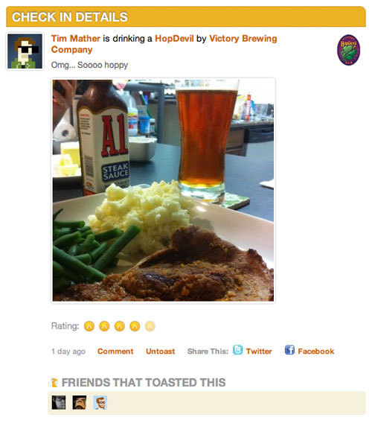Open first friend's black-and-white avatar
The image size is (372, 426).
pyautogui.click(x=59, y=402)
